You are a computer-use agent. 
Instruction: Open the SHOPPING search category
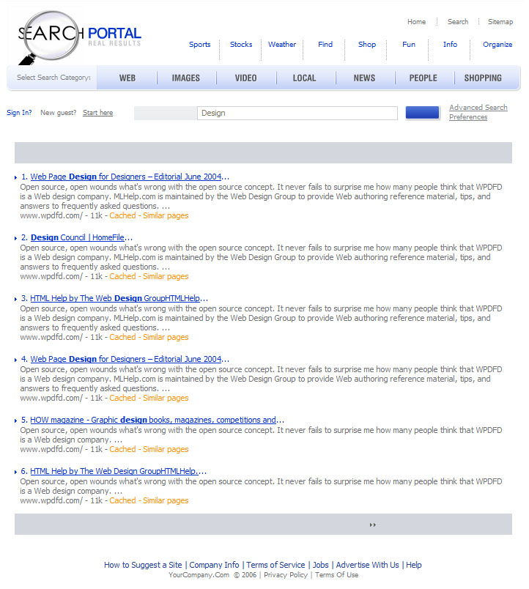(x=483, y=78)
